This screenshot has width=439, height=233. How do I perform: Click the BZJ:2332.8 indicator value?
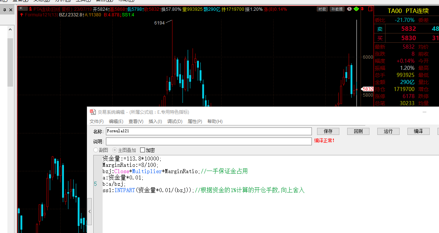coord(71,15)
